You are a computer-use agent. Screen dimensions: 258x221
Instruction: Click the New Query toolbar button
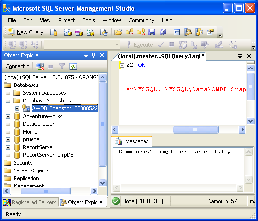point(26,32)
